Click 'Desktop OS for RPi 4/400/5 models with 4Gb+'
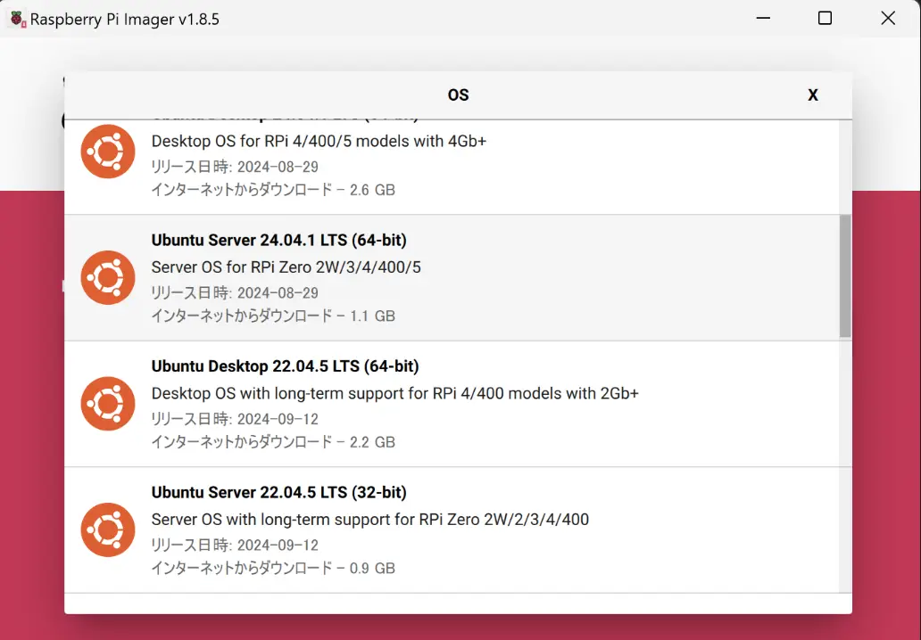 pyautogui.click(x=319, y=142)
